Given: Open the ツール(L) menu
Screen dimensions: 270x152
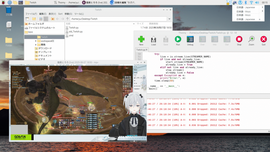Looking at the screenshot, I should (x=79, y=14).
